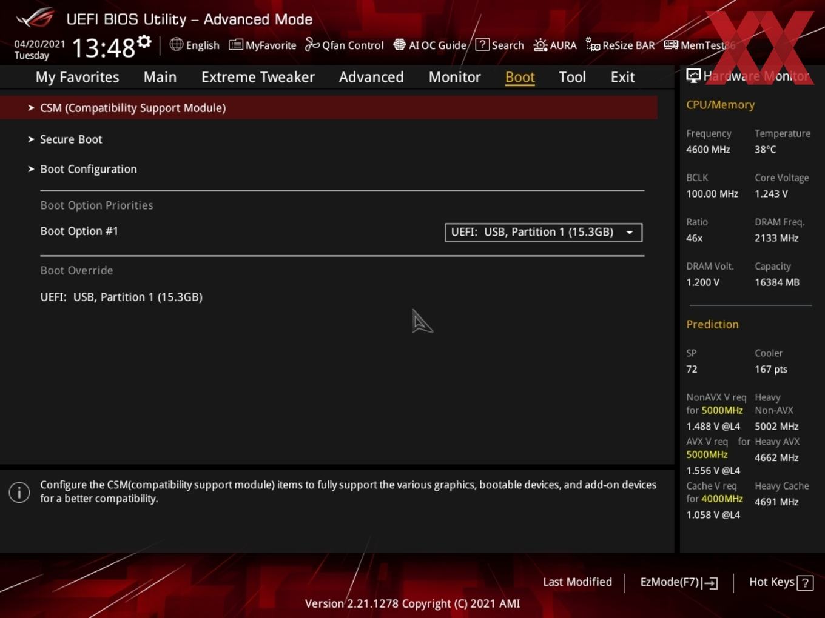Image resolution: width=825 pixels, height=618 pixels.
Task: Switch to the Tool tab
Action: coord(572,77)
